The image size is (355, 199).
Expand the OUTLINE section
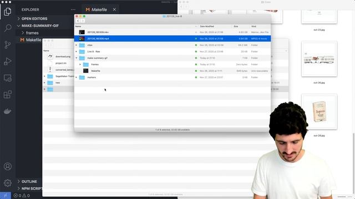click(x=29, y=181)
